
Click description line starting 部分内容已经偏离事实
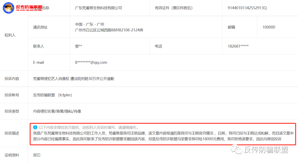(x=157, y=139)
